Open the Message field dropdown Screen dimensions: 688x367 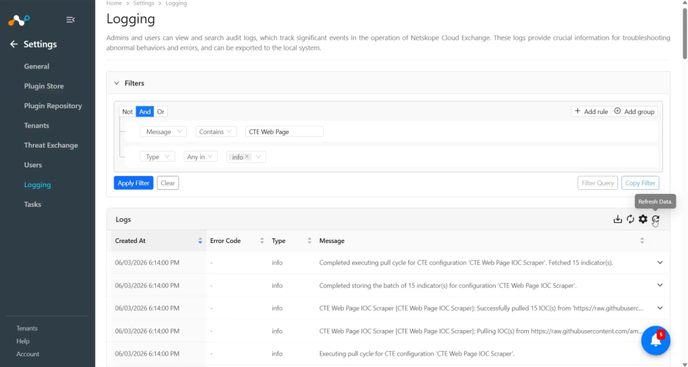click(163, 132)
